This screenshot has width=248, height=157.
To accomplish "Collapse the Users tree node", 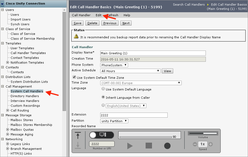I will pyautogui.click(x=3, y=10).
